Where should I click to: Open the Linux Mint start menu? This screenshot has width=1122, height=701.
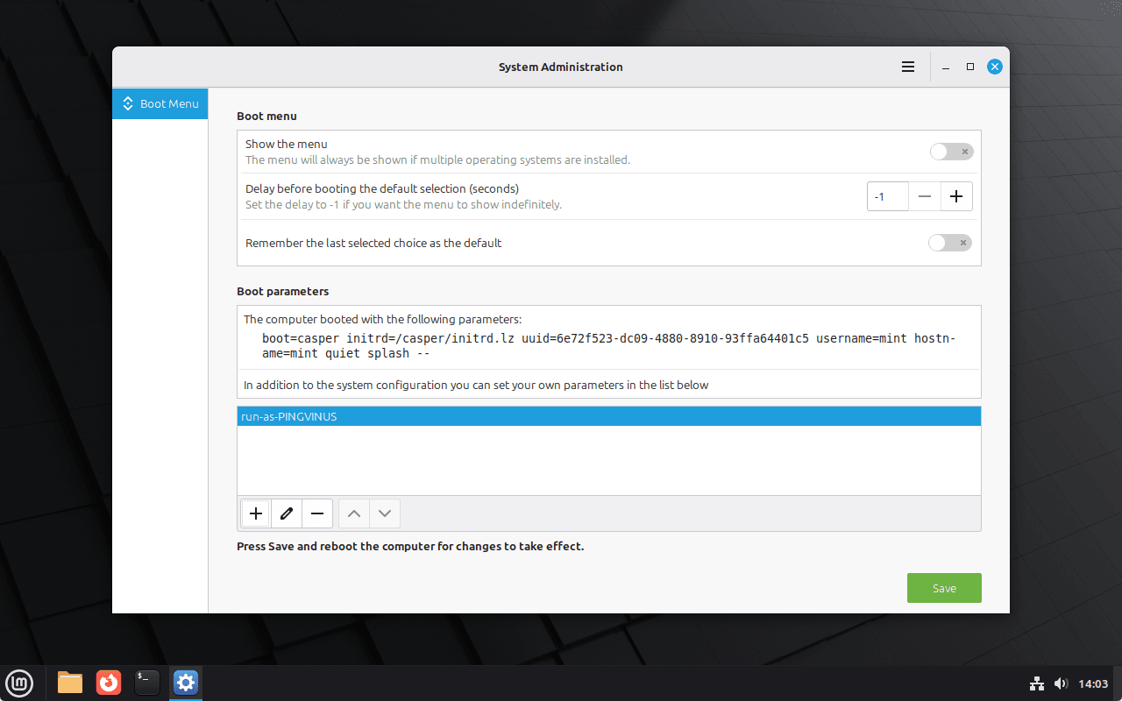coord(19,683)
